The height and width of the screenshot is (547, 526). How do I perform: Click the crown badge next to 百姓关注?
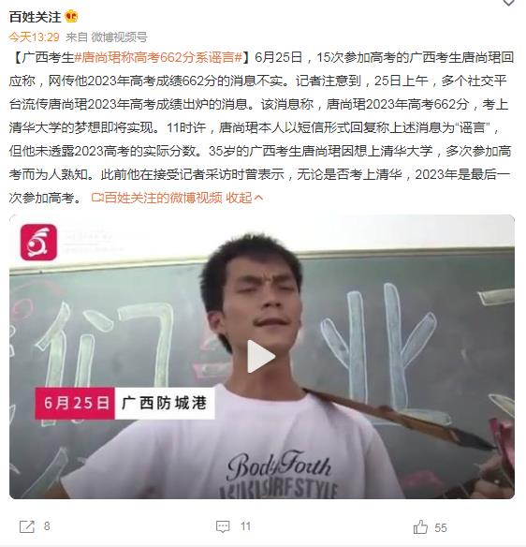click(x=71, y=17)
